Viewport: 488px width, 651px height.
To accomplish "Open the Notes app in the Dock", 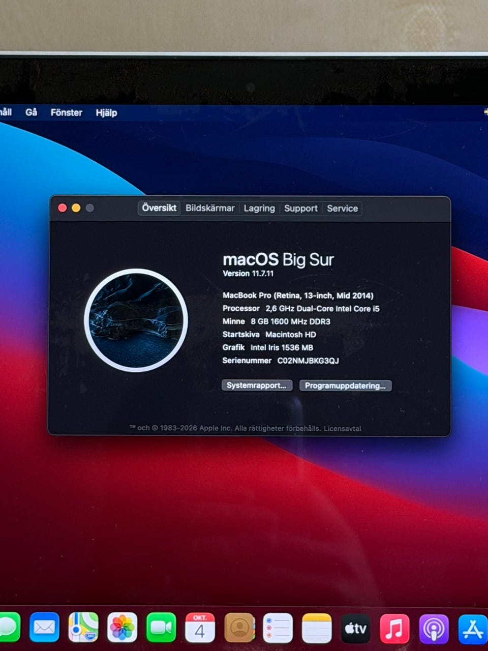I will [x=317, y=628].
